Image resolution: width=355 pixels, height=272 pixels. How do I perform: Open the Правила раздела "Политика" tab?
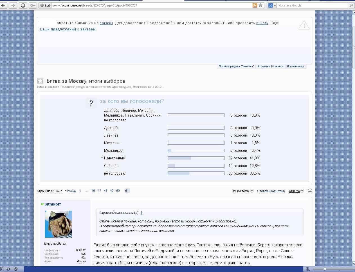pos(236,66)
